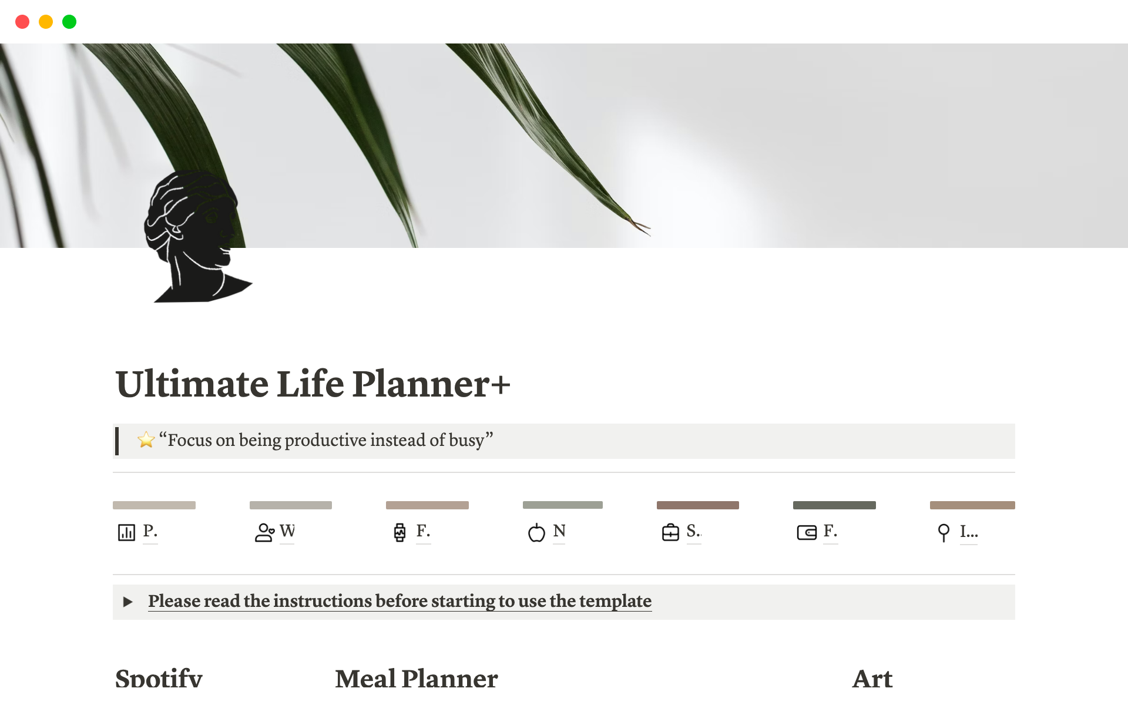Viewport: 1128px width, 705px height.
Task: Open the instructions hyperlink
Action: pyautogui.click(x=399, y=602)
